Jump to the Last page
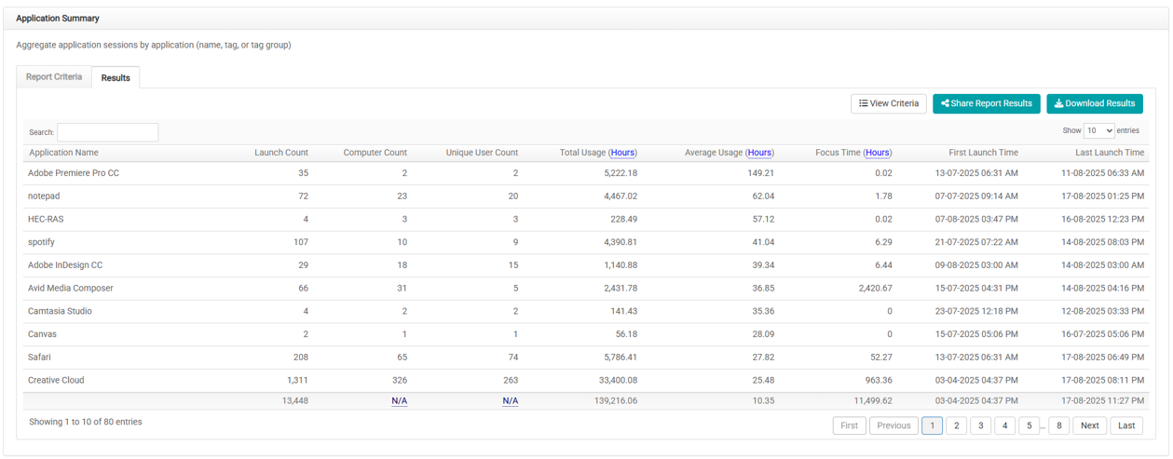The image size is (1173, 459). point(1126,425)
